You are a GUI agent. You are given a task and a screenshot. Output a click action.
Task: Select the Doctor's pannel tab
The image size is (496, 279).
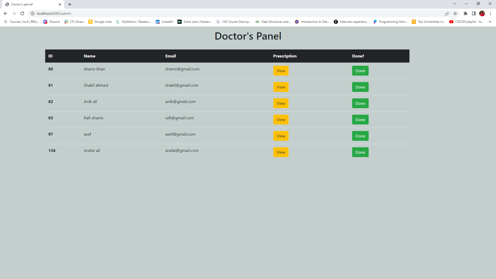click(x=28, y=4)
